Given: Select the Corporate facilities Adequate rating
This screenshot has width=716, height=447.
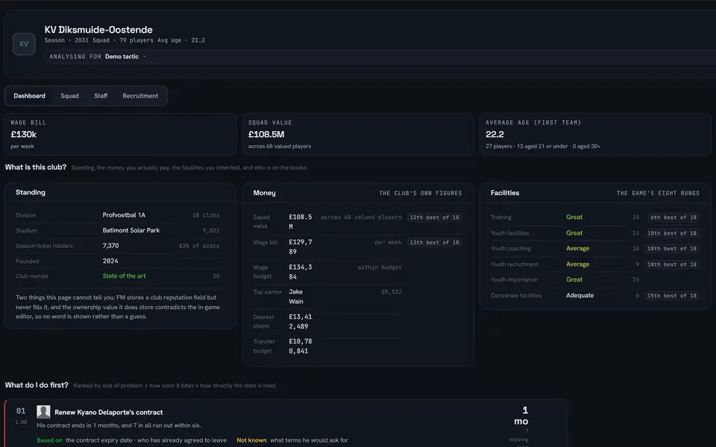Looking at the screenshot, I should point(580,296).
